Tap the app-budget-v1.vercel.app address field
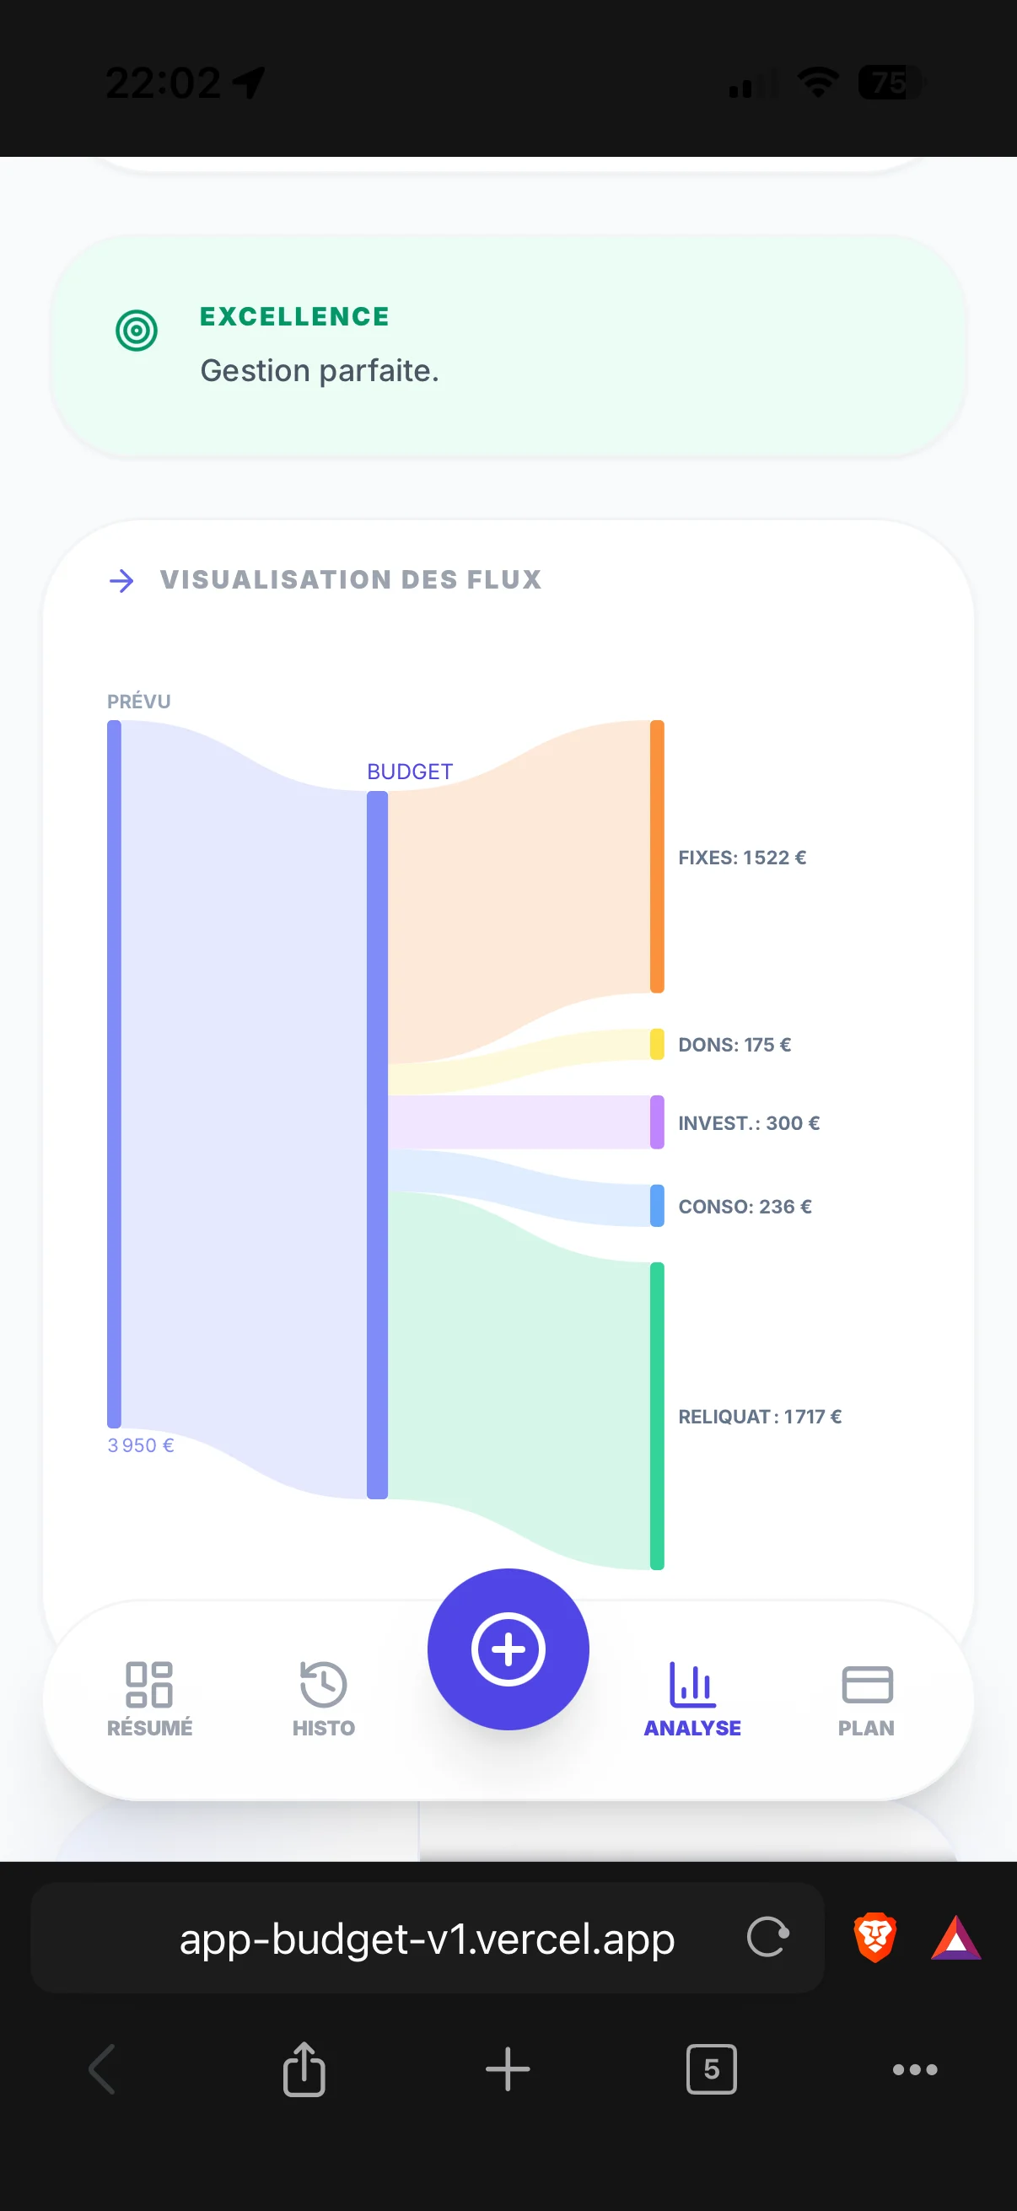The height and width of the screenshot is (2211, 1017). (x=427, y=1939)
